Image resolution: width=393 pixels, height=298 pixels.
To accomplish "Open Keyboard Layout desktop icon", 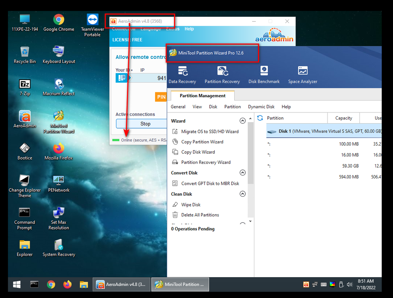I will (x=59, y=55).
